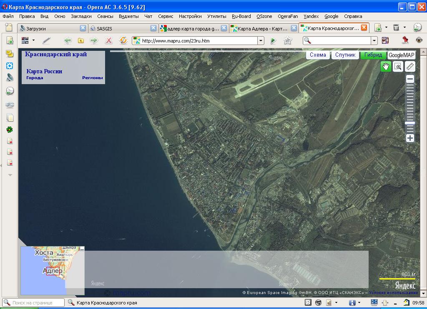
Task: Open the search engine dropdown arrow
Action: [374, 41]
